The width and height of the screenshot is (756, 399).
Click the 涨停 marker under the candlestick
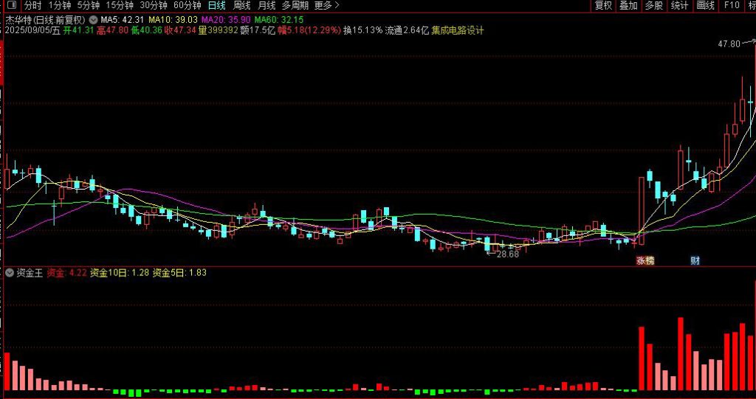pyautogui.click(x=645, y=260)
